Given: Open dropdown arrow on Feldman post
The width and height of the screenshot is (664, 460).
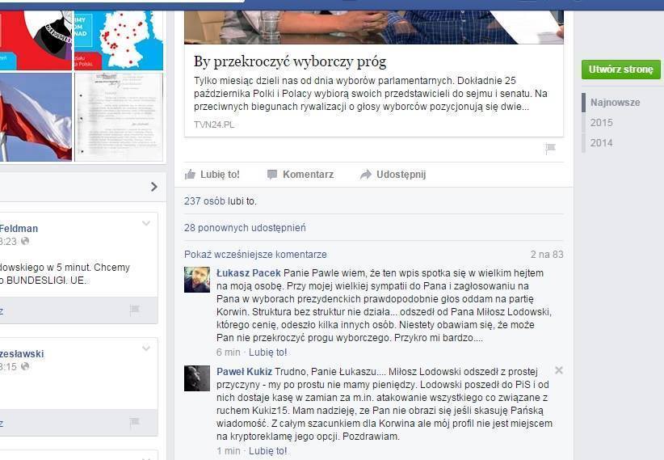Looking at the screenshot, I should tap(146, 223).
